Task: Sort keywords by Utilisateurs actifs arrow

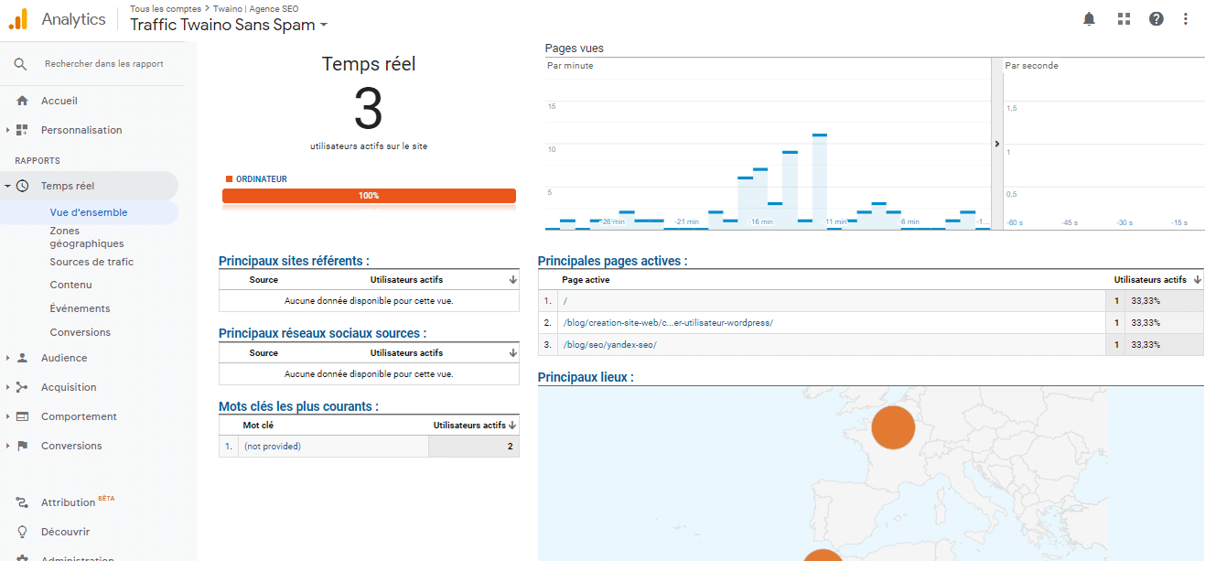Action: pos(512,425)
